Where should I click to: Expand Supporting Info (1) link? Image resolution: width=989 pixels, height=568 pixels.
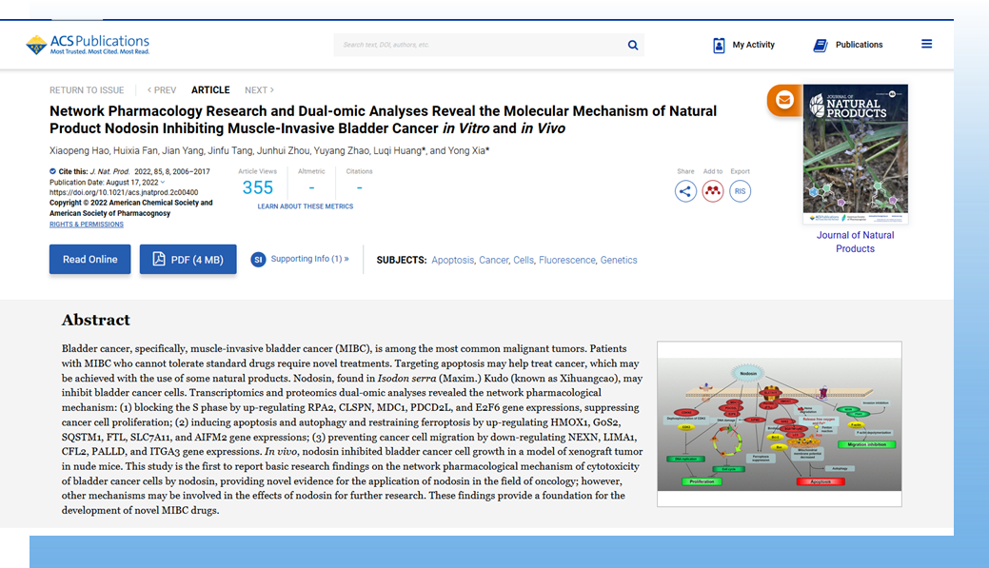click(309, 259)
